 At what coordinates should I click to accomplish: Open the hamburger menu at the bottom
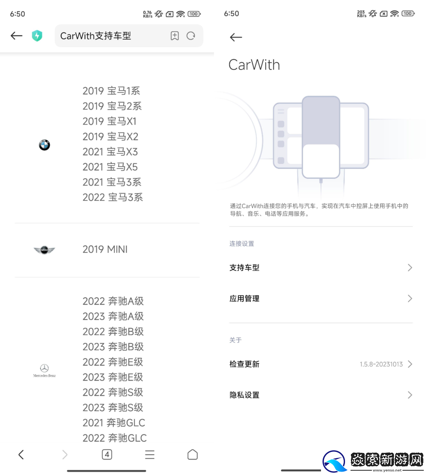tap(150, 454)
